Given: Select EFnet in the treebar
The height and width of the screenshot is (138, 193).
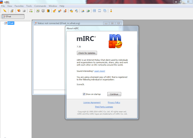Looking at the screenshot, I should [11, 23].
